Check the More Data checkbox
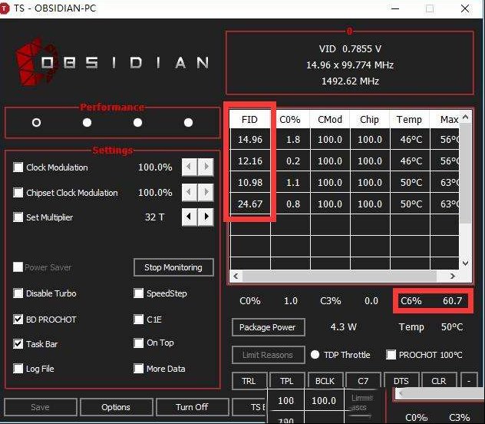 pos(138,369)
